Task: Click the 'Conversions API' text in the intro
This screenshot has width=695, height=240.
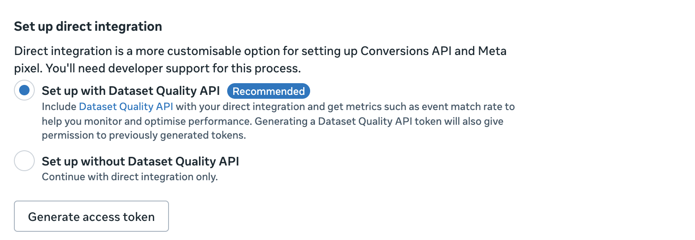Action: point(406,51)
